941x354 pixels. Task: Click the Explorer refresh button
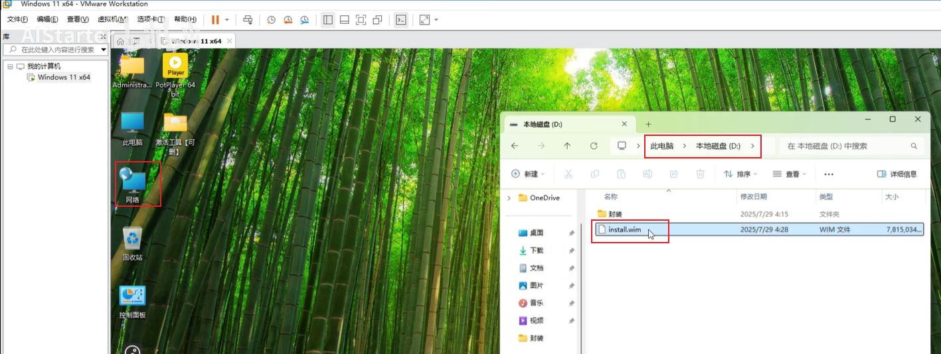tap(594, 146)
